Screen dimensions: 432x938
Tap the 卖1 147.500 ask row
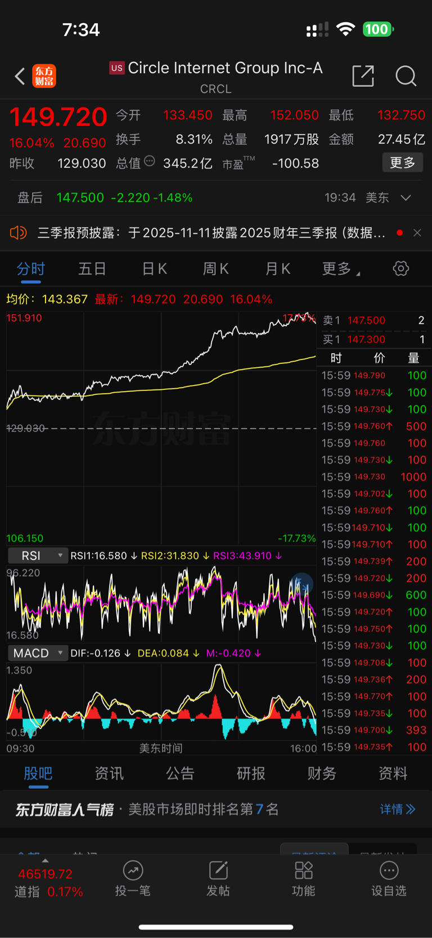373,320
